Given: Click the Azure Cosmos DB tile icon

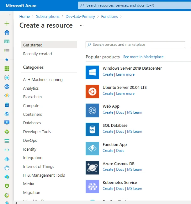Looking at the screenshot, I should point(92,168).
